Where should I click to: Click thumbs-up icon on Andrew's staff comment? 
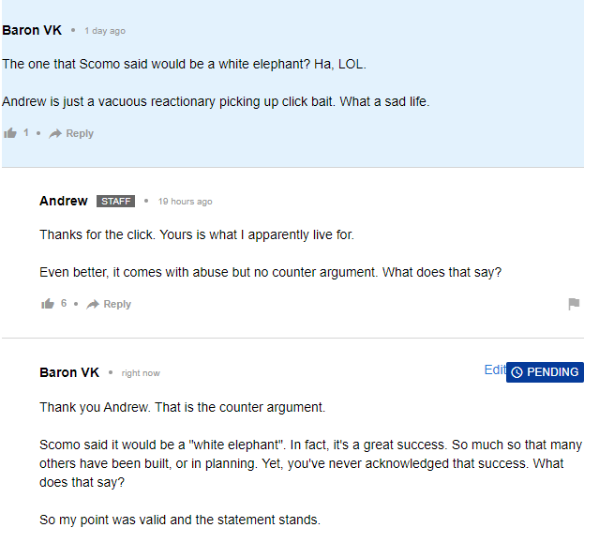[48, 304]
